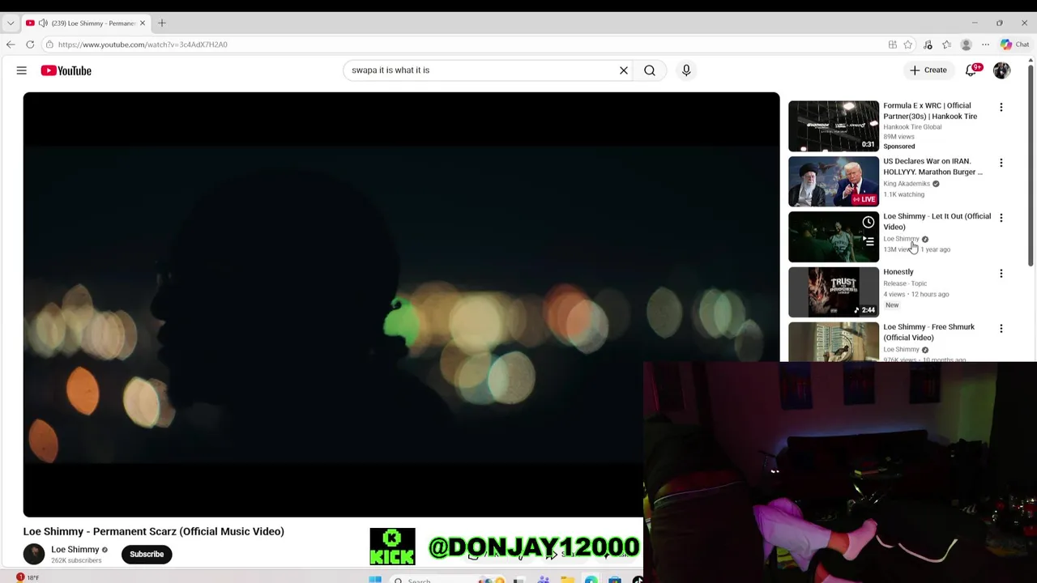Add Let It Out to Watch Later
Screen dimensions: 1037x583
(868, 222)
